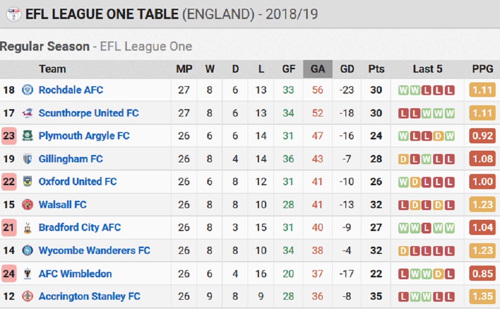
Task: Click the Bradford City AFC crest icon
Action: click(x=27, y=228)
